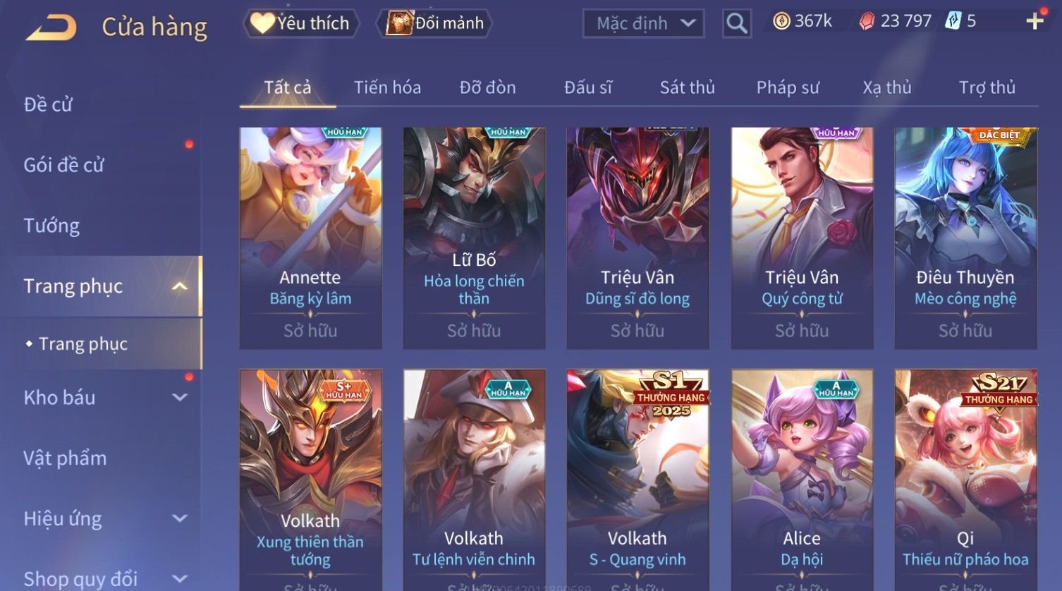1062x591 pixels.
Task: Select Annette Băng kỳ lâm skin card
Action: pos(310,238)
